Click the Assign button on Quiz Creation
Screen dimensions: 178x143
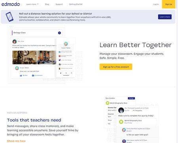(x=131, y=98)
